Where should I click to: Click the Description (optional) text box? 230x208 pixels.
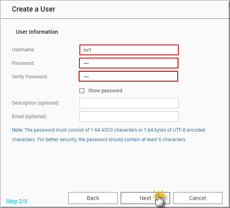tap(129, 103)
